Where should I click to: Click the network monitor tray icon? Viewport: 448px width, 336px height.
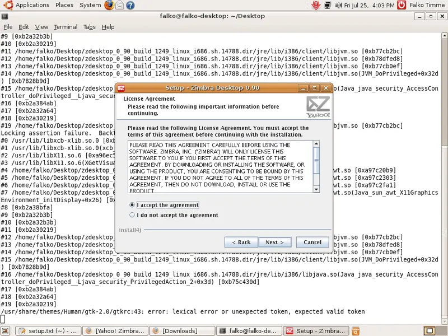tap(328, 5)
